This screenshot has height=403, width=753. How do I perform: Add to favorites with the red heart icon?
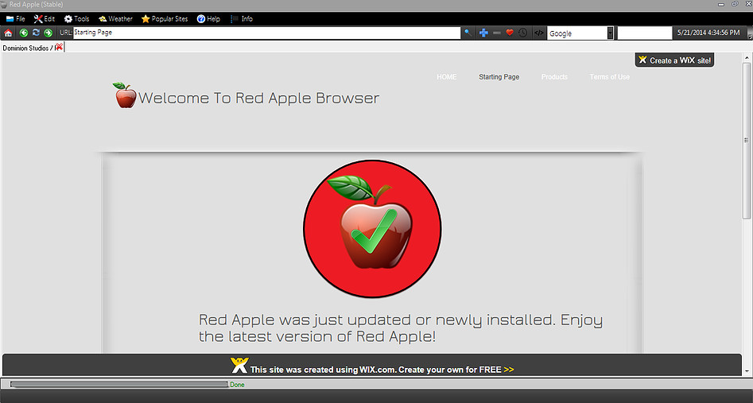click(510, 33)
